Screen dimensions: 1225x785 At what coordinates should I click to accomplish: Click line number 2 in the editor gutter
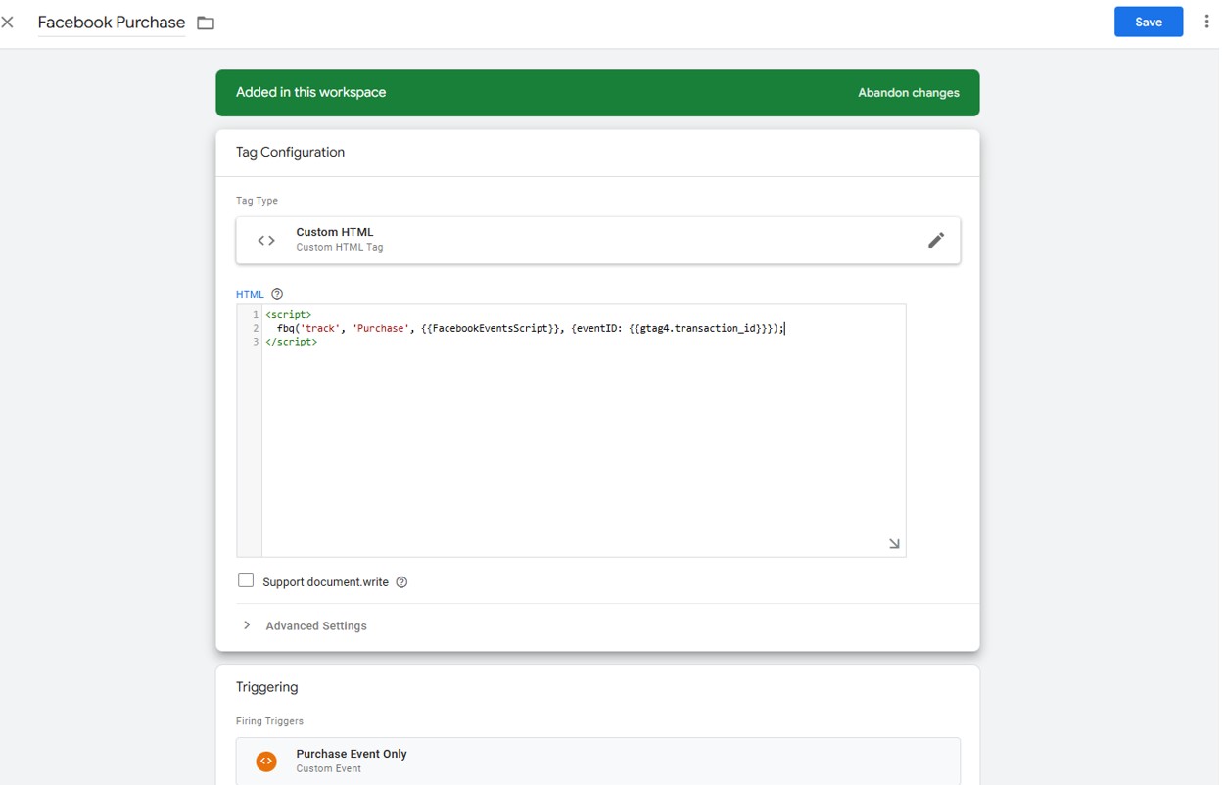point(256,328)
